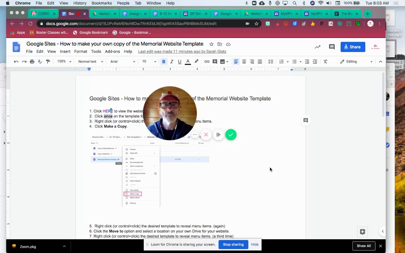Image resolution: width=405 pixels, height=253 pixels.
Task: Open the Format menu in Docs
Action: tap(81, 51)
